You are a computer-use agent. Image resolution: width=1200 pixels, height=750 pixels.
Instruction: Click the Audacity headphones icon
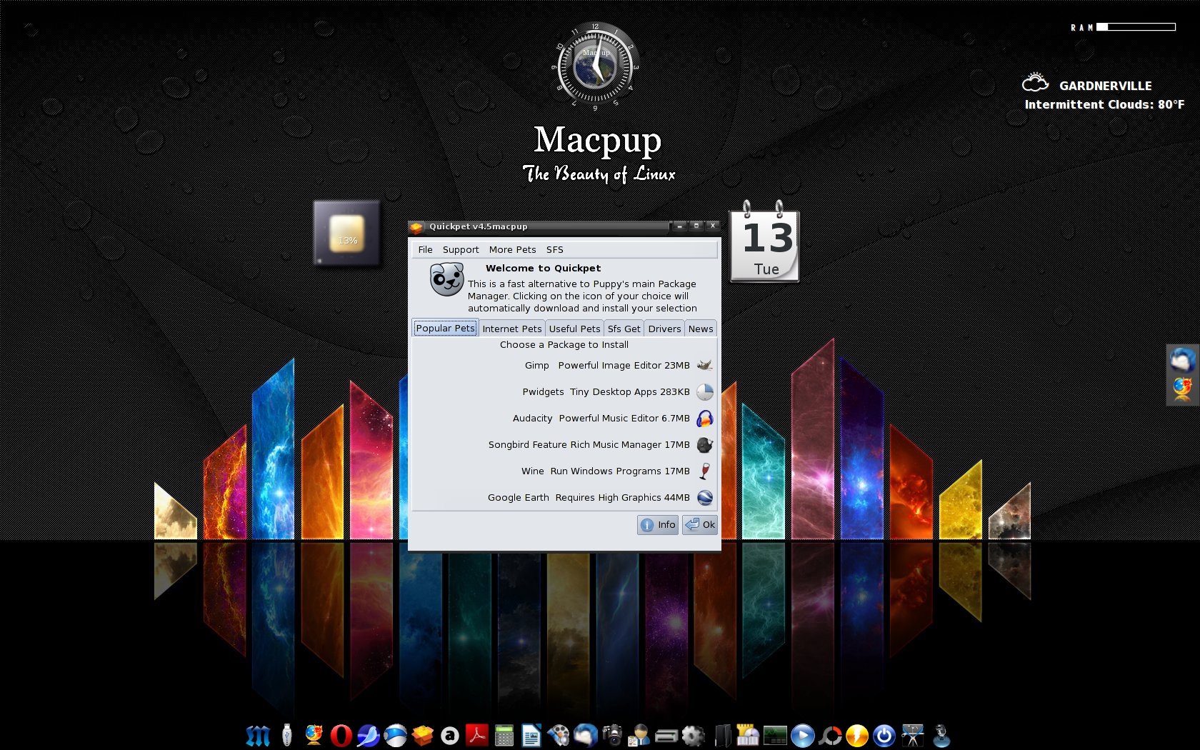point(704,419)
